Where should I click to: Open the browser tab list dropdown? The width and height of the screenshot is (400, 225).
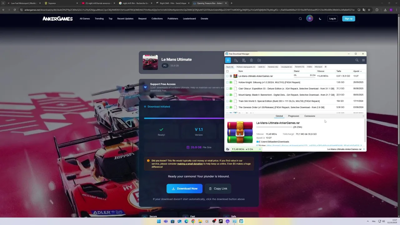pyautogui.click(x=3, y=3)
